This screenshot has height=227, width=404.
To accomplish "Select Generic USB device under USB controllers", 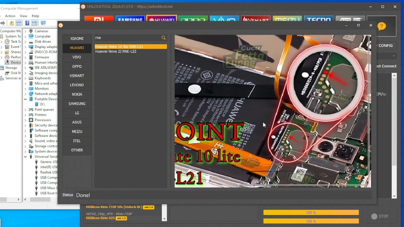I will [x=49, y=162].
